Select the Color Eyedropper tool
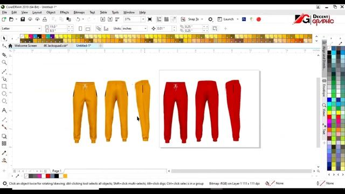Viewport: 345px width, 194px height. point(4,153)
